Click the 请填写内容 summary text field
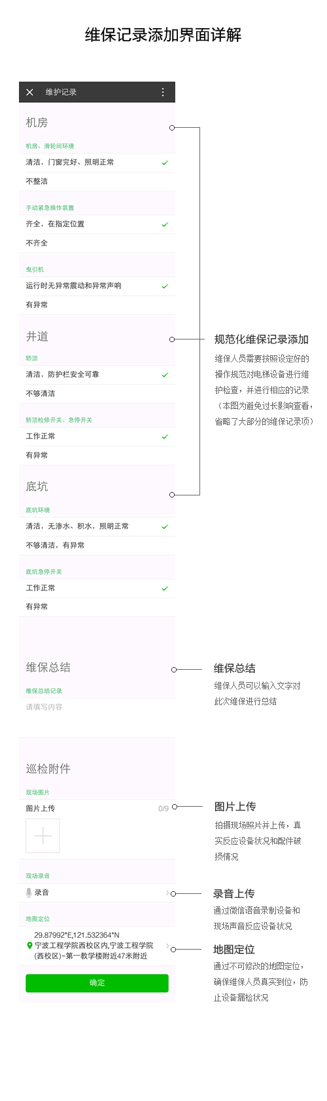Screen dimensions: 327x1101 click(97, 707)
